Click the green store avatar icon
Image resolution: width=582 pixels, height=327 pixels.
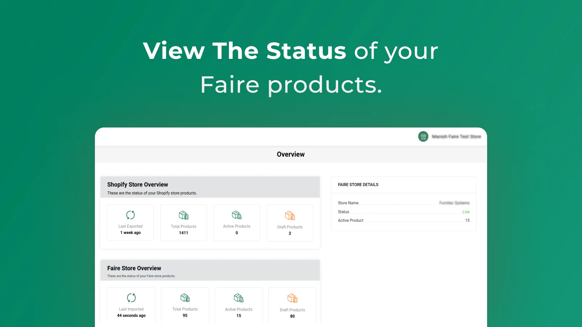click(x=423, y=137)
